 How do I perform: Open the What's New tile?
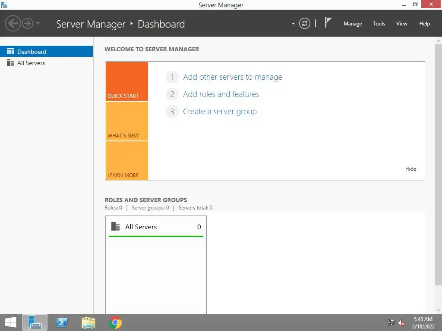coord(127,121)
